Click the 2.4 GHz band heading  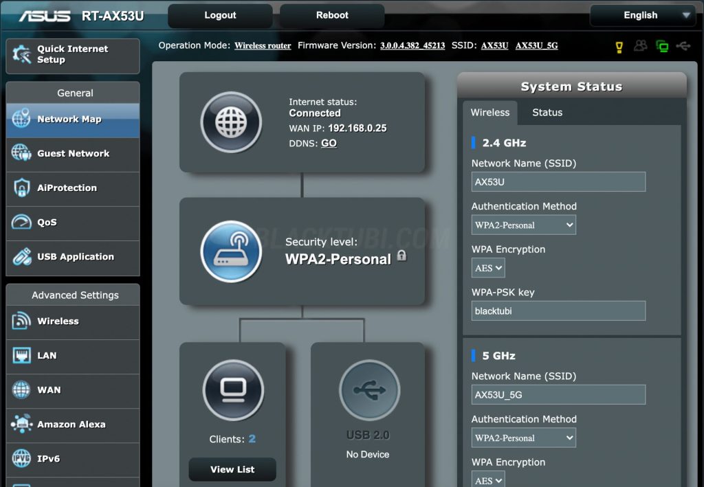[504, 143]
